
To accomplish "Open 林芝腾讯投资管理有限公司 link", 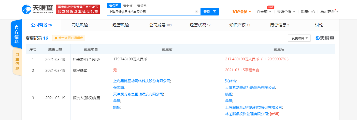I will pyautogui.click(x=247, y=114).
